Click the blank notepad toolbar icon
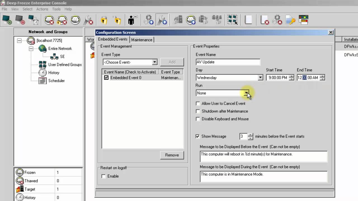The height and width of the screenshot is (201, 358). pyautogui.click(x=248, y=20)
